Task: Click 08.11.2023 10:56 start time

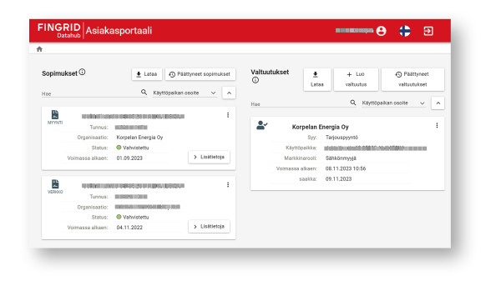Action: 346,168
